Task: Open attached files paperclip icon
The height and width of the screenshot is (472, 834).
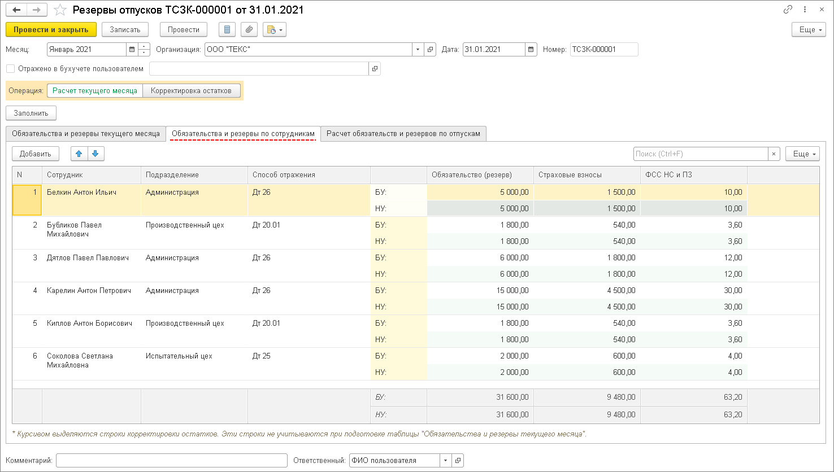Action: (249, 29)
